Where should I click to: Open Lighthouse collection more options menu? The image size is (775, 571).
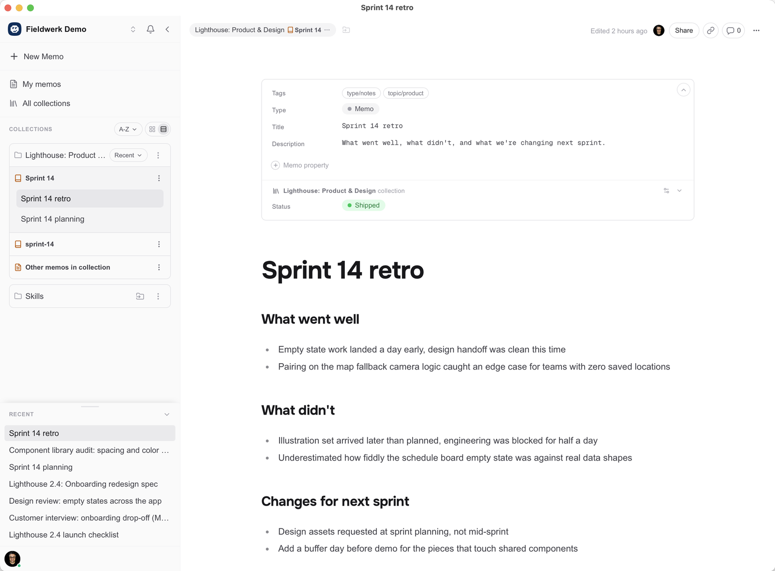(158, 155)
